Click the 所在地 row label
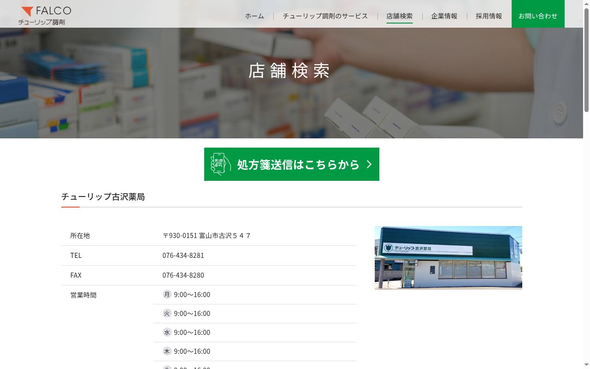Screen dimensions: 590x369 (80, 236)
